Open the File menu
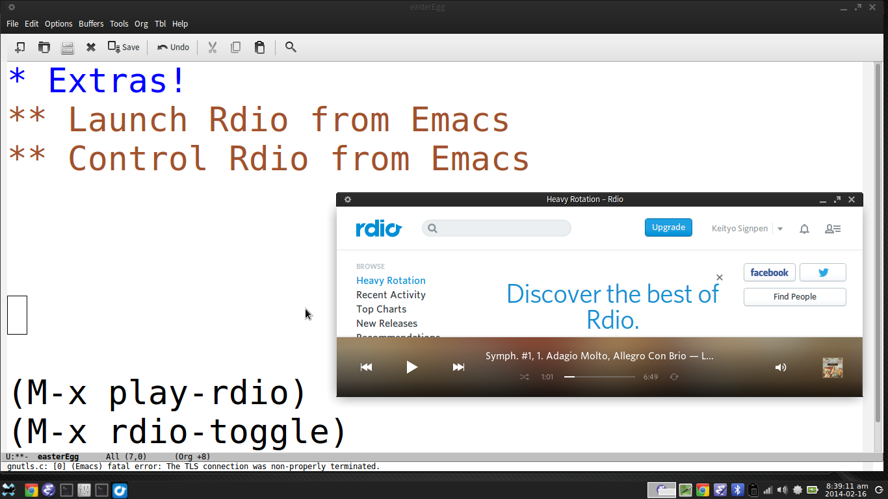 click(12, 23)
